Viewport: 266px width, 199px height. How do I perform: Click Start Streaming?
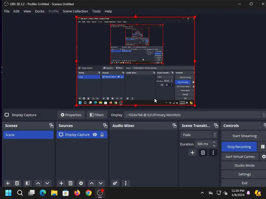pos(244,136)
